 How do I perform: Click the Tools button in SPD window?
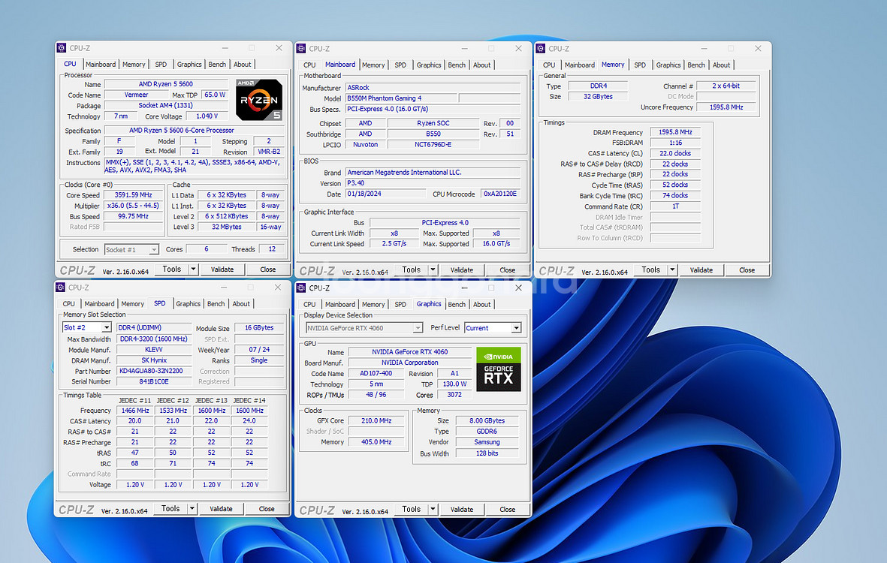click(170, 508)
